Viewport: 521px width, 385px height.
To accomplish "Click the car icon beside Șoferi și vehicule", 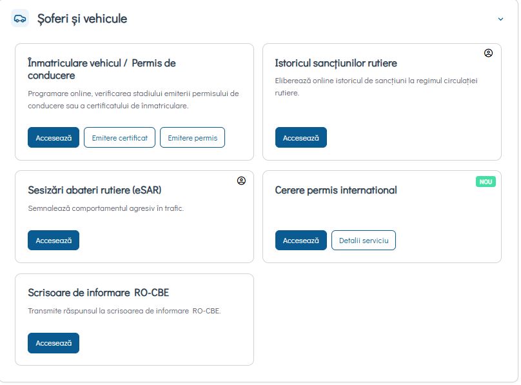I will click(20, 19).
